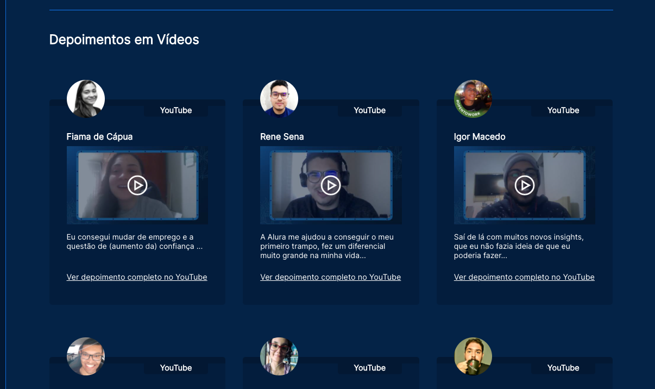Select the 'Rene Sena' name heading

pos(282,137)
